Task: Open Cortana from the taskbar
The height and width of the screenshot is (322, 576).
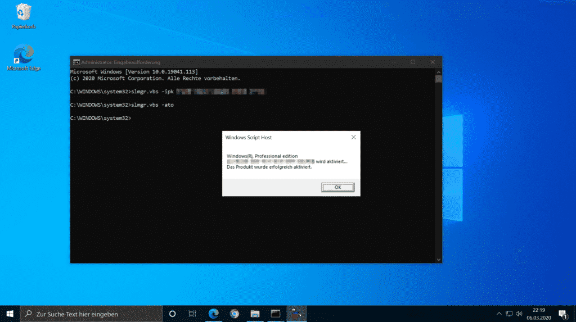Action: (x=172, y=314)
